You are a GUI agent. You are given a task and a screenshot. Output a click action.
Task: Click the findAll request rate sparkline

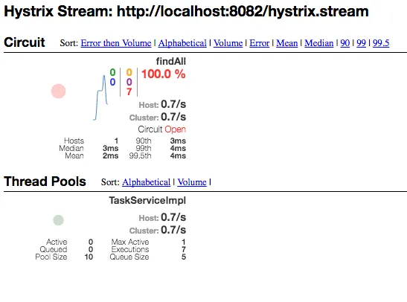100,97
